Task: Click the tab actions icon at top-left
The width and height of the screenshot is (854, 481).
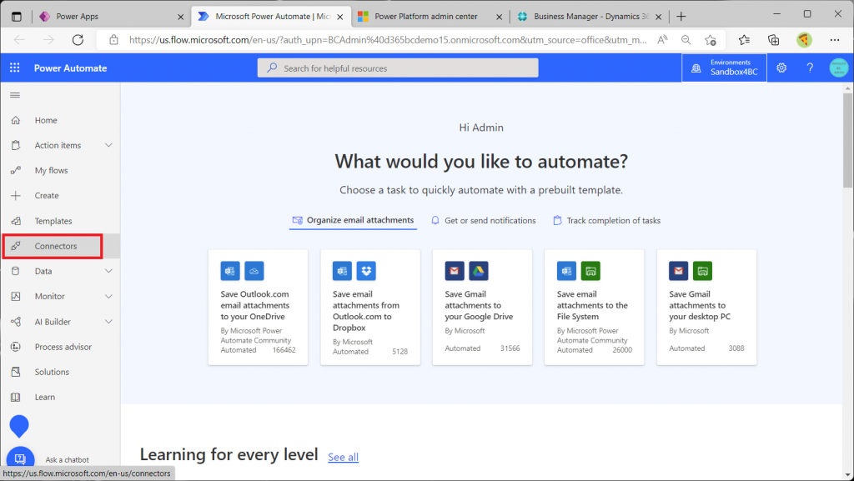Action: [17, 17]
